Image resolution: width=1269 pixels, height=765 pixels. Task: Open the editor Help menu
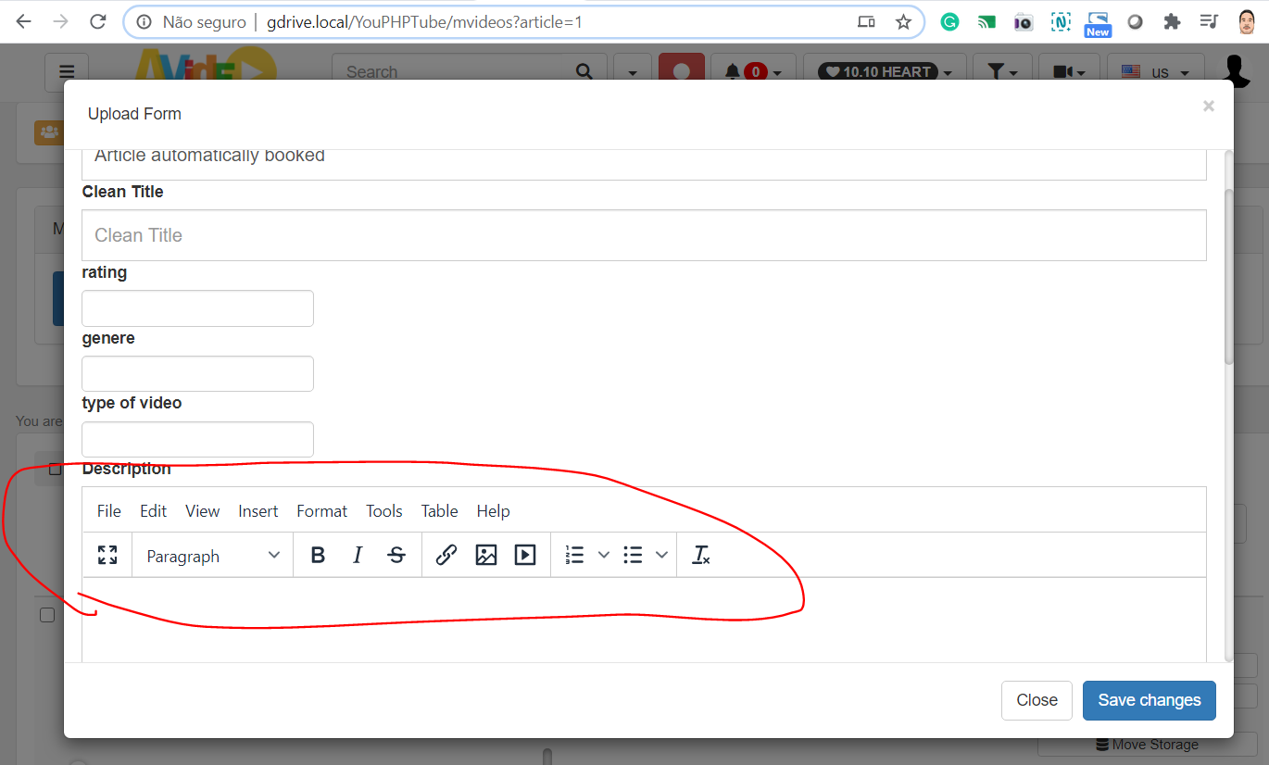494,511
